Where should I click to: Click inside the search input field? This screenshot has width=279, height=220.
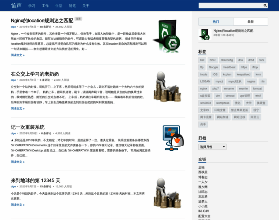[x=230, y=5]
